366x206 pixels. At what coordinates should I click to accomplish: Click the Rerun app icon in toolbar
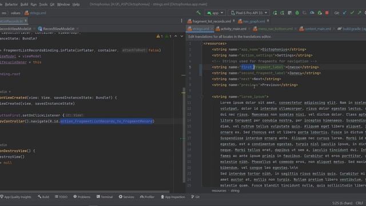coord(275,13)
